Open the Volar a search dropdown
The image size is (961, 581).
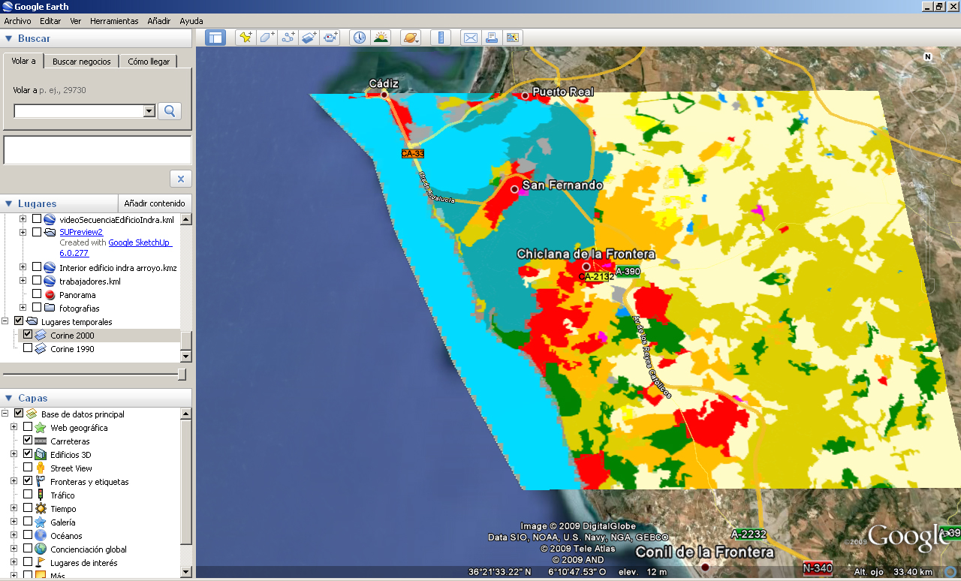click(149, 111)
